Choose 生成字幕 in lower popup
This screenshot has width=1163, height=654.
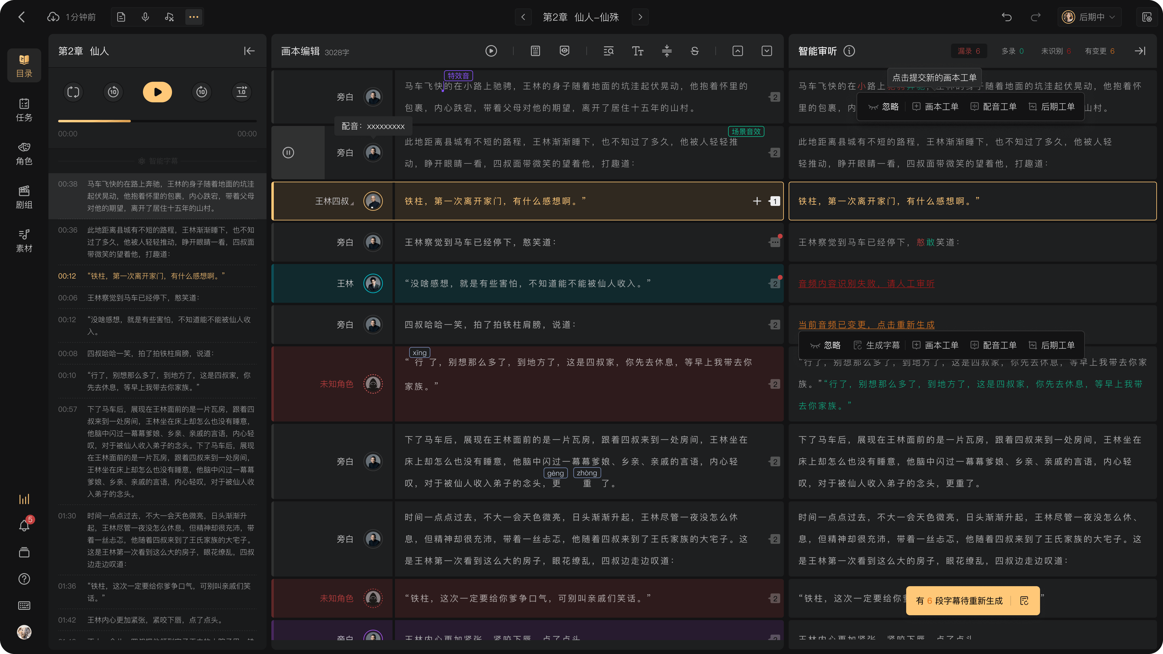point(876,345)
